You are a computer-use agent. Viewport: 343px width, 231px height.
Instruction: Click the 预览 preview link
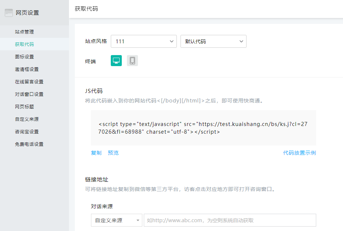click(113, 153)
